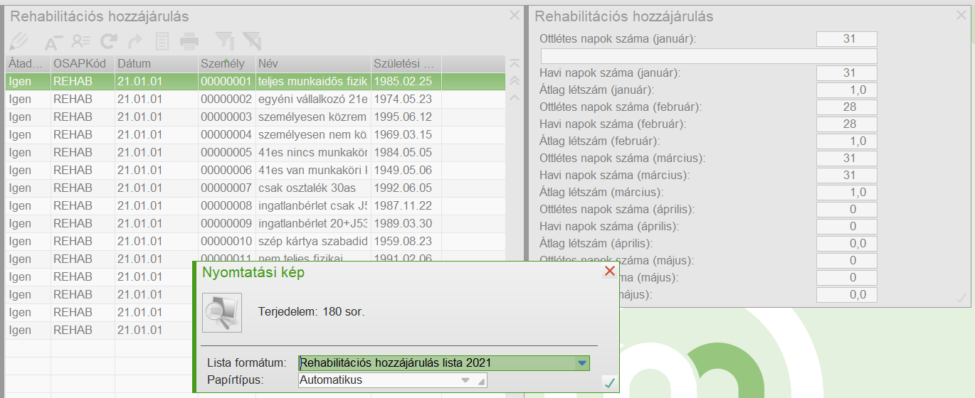Click Havi napok száma (március) field

point(847,176)
